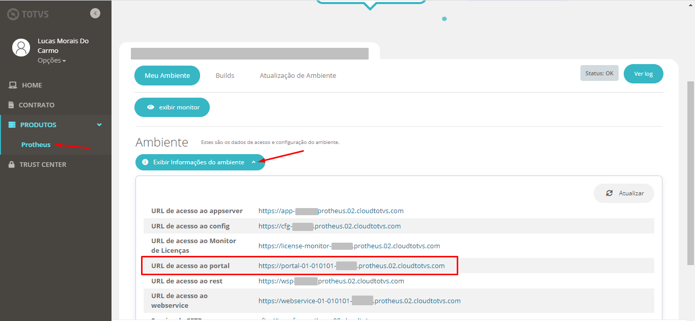This screenshot has width=695, height=321.
Task: Click the Ambiente heading
Action: [x=162, y=142]
